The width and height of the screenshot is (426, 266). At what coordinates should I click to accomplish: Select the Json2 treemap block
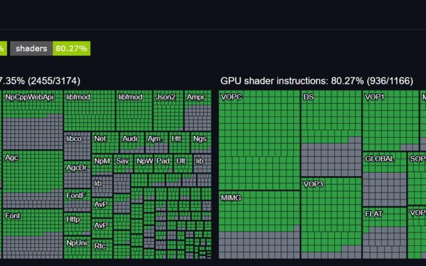tap(169, 111)
